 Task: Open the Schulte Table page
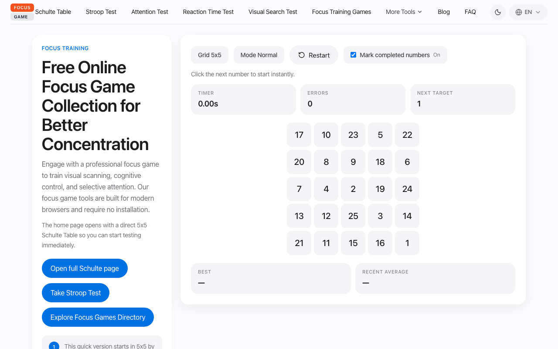coord(53,12)
